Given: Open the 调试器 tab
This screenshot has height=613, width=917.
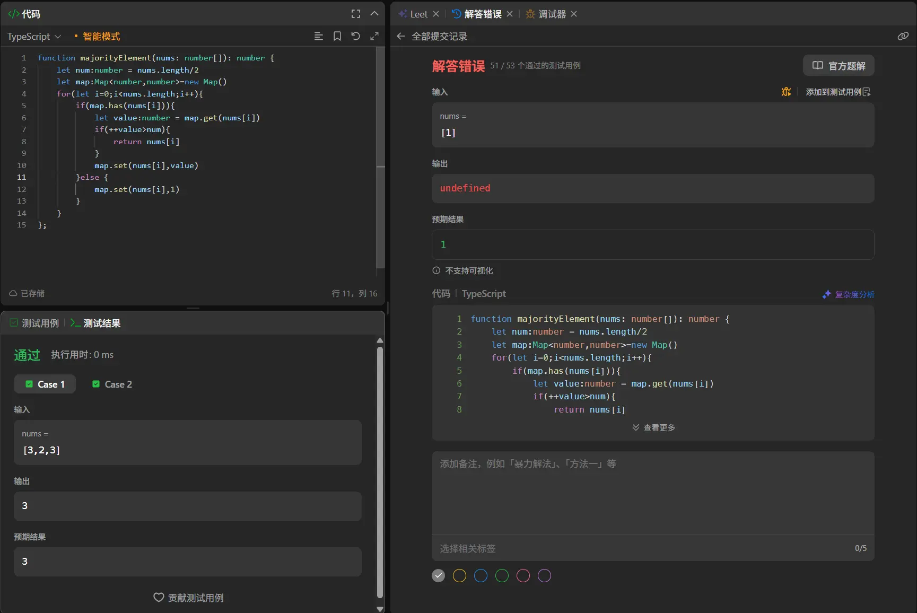Looking at the screenshot, I should coord(552,14).
